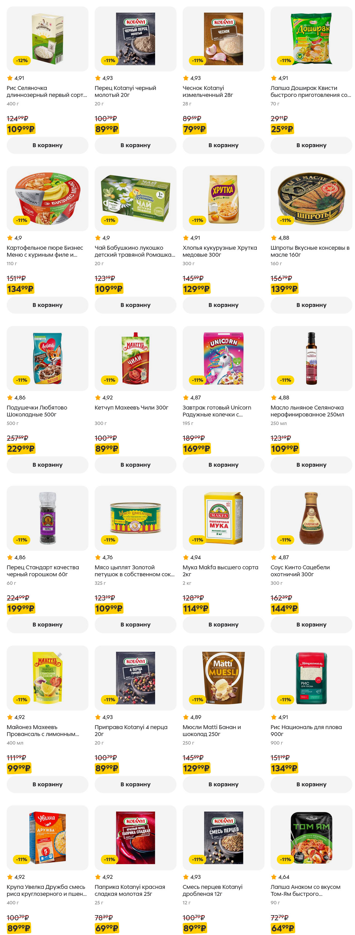355x935 pixels.
Task: Click the Майонез Махеевъ Провансаль product image
Action: point(47,678)
